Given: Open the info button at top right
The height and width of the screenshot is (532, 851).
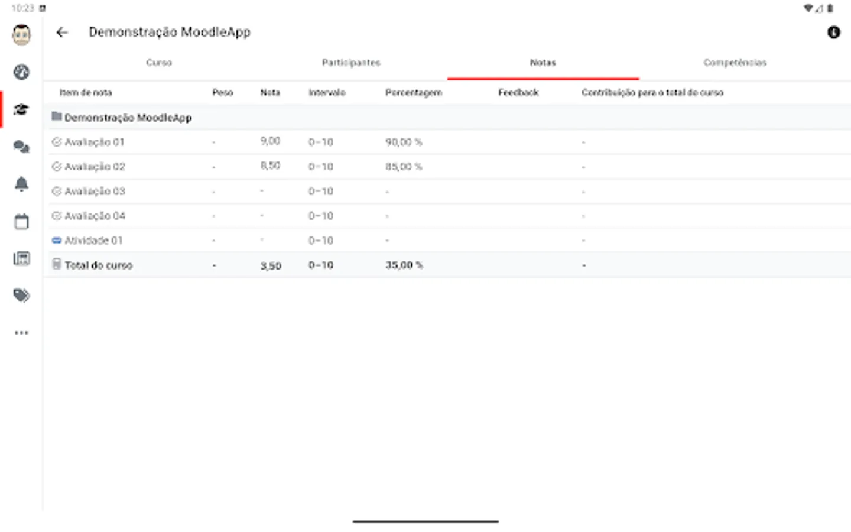Looking at the screenshot, I should 834,33.
